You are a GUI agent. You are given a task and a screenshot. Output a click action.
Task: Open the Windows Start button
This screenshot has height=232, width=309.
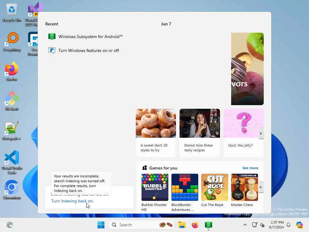coord(101,225)
